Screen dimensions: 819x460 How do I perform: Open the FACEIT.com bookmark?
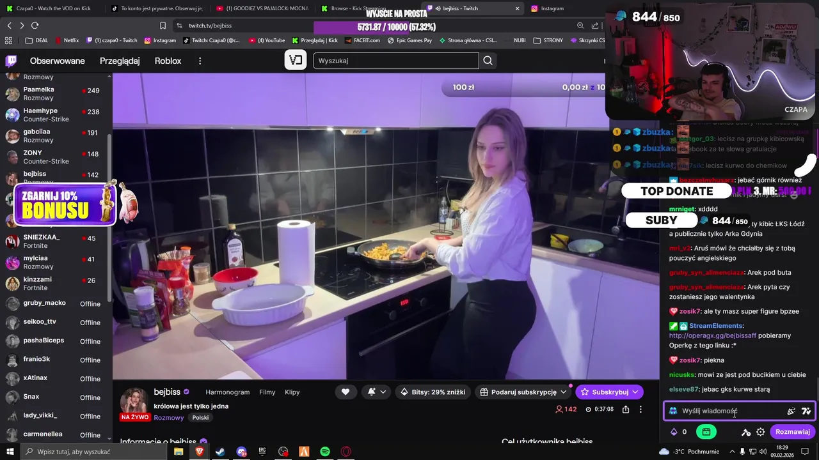pyautogui.click(x=362, y=40)
